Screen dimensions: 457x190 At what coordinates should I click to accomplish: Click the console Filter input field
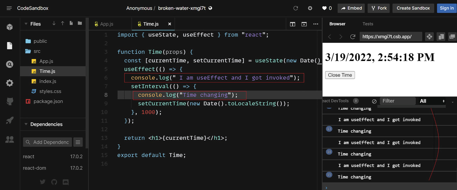pyautogui.click(x=397, y=101)
